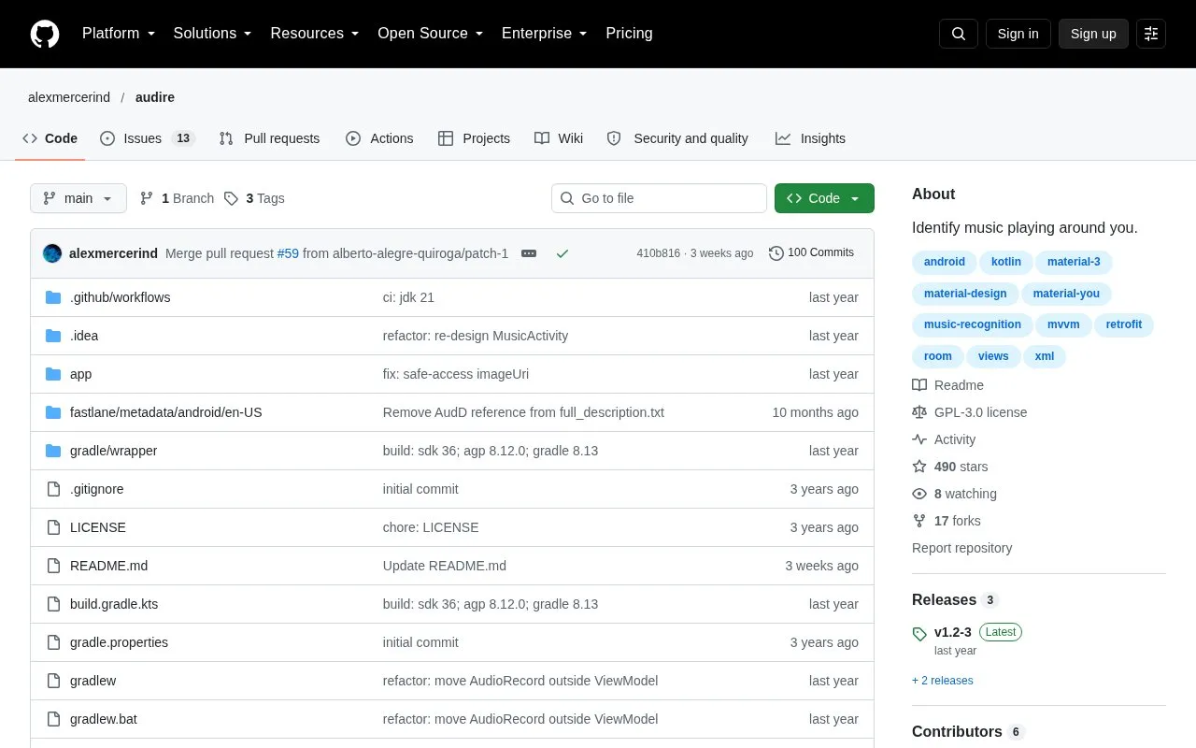1196x748 pixels.
Task: Click the branch icon beside 1 Branch
Action: point(147,198)
